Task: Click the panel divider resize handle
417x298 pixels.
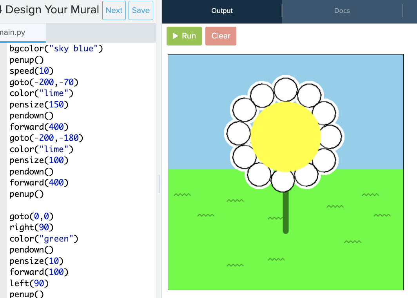Action: [159, 184]
